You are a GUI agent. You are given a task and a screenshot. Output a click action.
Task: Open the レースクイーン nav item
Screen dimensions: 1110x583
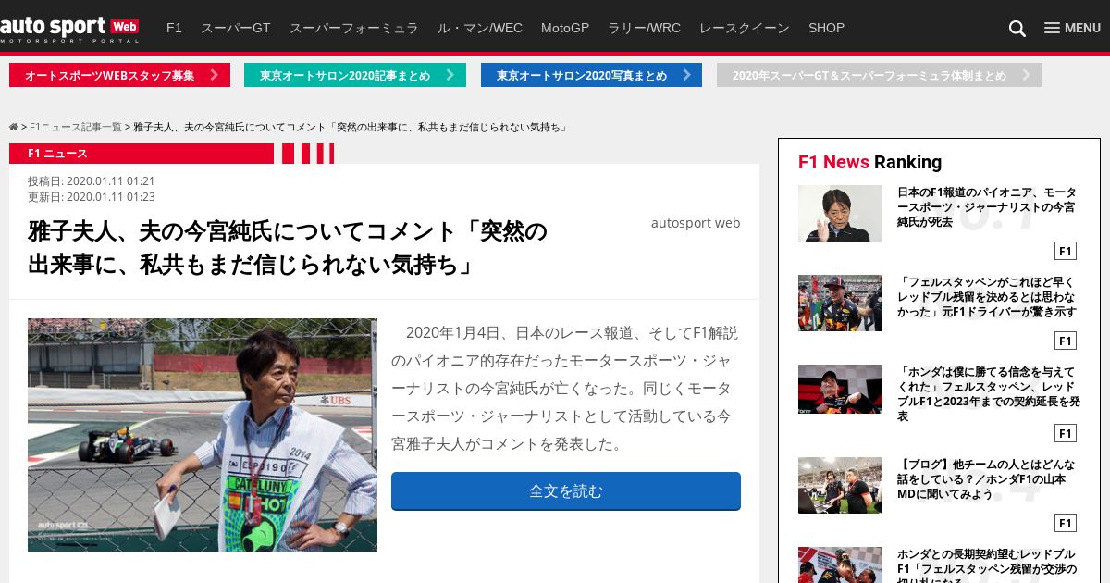pos(745,28)
